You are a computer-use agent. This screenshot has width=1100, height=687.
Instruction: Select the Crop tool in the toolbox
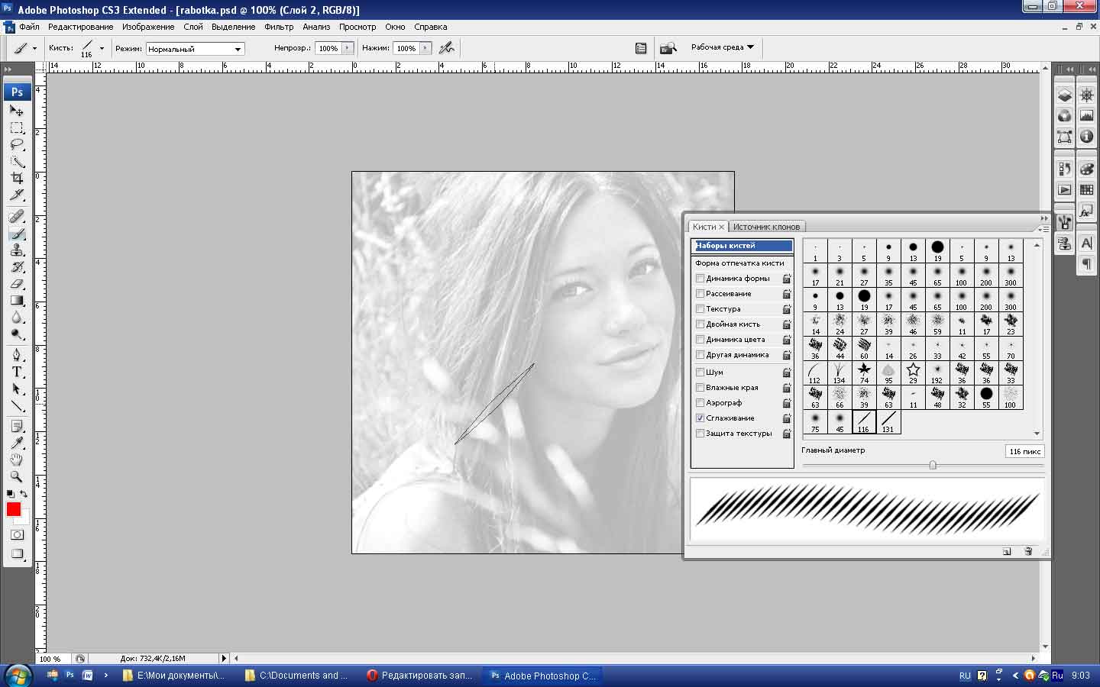(17, 178)
